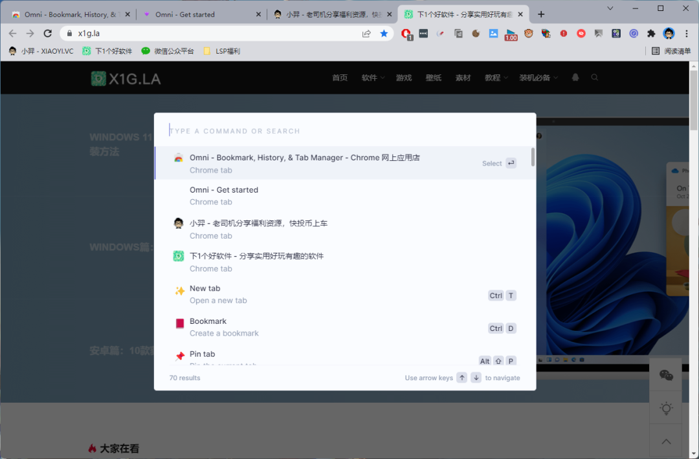Image resolution: width=699 pixels, height=459 pixels.
Task: Open the 素材 nav menu item
Action: 463,78
